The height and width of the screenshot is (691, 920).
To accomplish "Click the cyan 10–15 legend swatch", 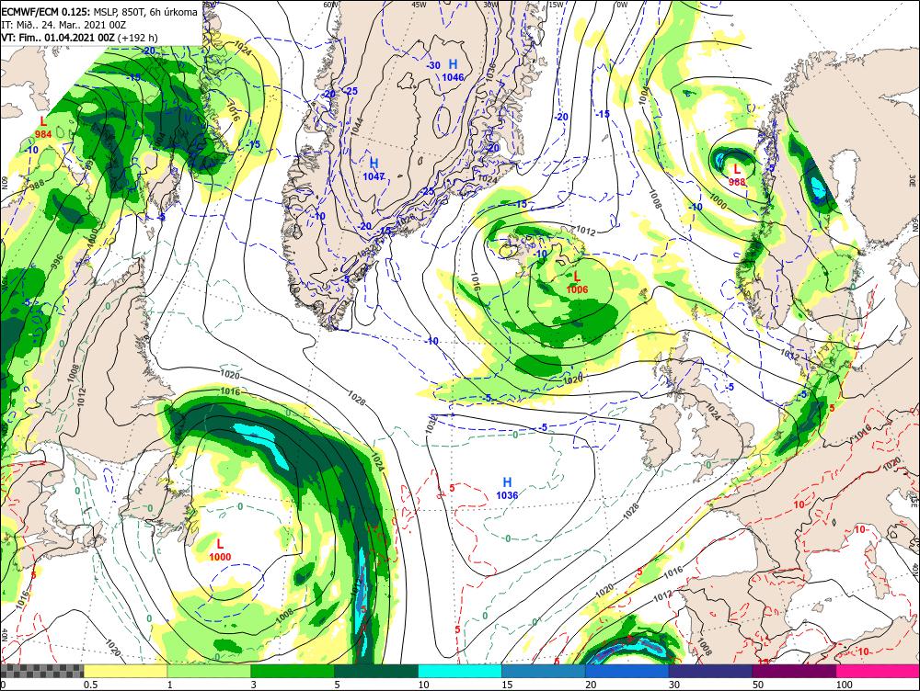I will pos(460,671).
